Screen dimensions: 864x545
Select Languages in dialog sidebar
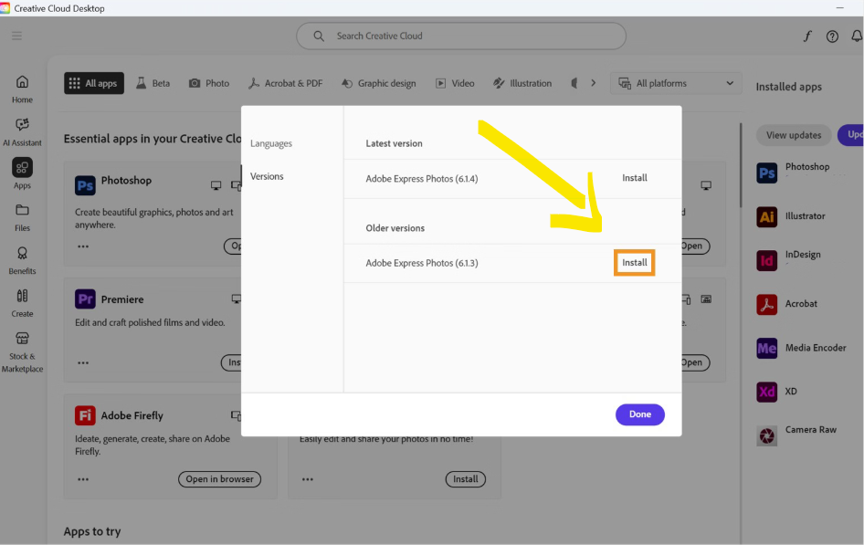pos(271,143)
